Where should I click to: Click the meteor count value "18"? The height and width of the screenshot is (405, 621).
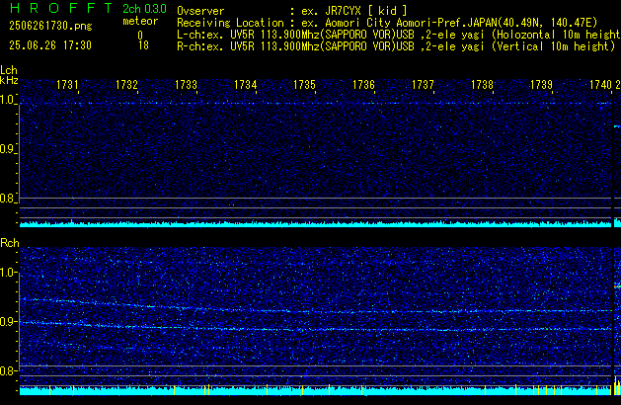pyautogui.click(x=143, y=45)
